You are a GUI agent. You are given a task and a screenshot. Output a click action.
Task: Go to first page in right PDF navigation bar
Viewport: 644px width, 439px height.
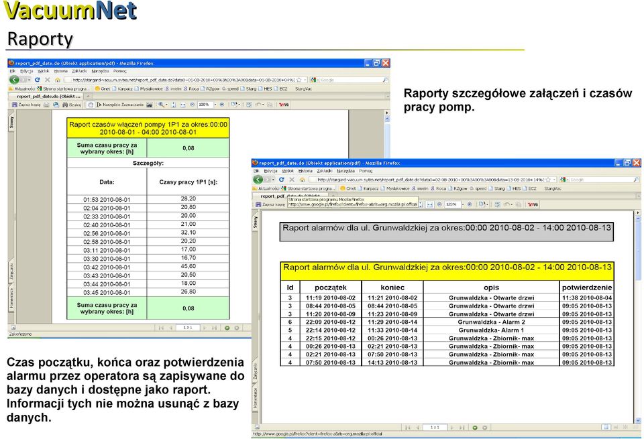tap(407, 428)
